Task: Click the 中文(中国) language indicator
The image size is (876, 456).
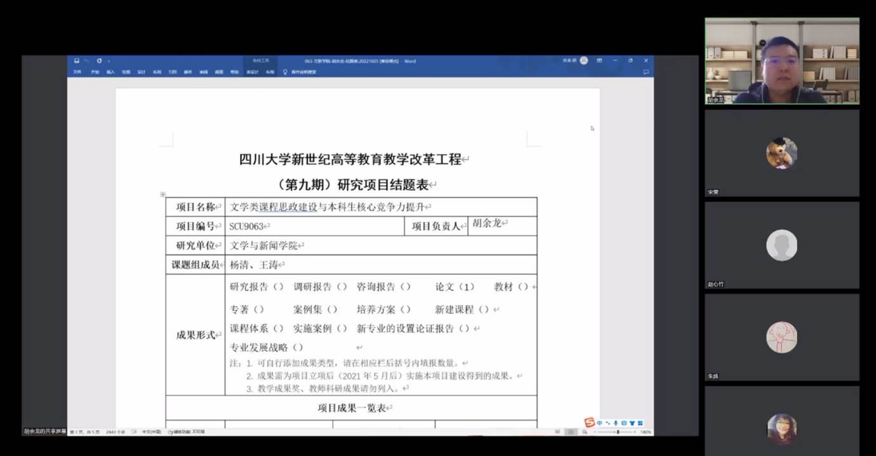Action: pyautogui.click(x=151, y=432)
